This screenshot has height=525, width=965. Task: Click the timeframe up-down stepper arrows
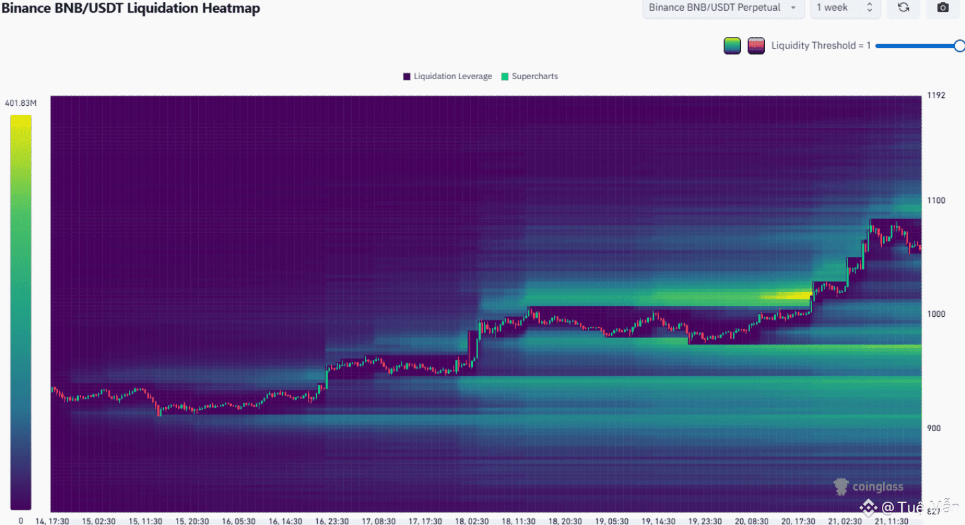[x=870, y=7]
